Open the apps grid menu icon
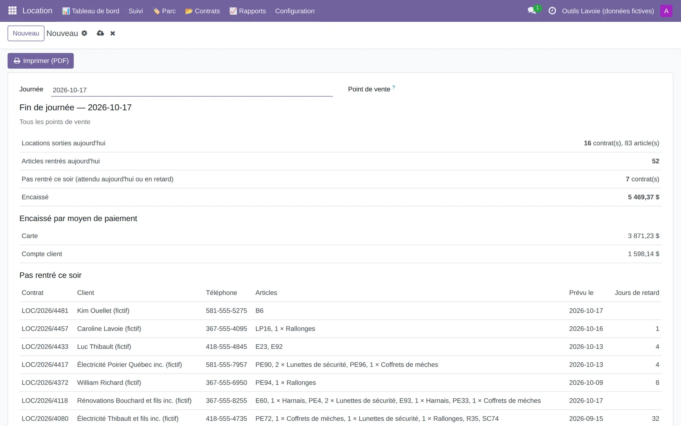681x426 pixels. (12, 11)
